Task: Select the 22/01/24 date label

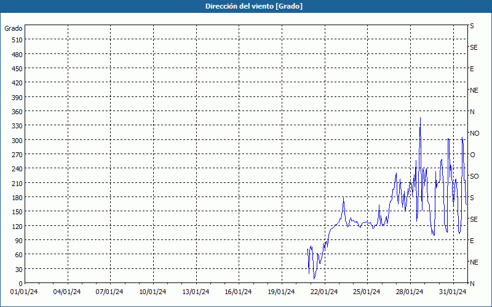Action: pyautogui.click(x=324, y=292)
